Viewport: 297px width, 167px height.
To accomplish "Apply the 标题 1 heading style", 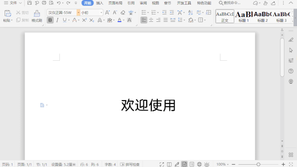I will tap(244, 17).
